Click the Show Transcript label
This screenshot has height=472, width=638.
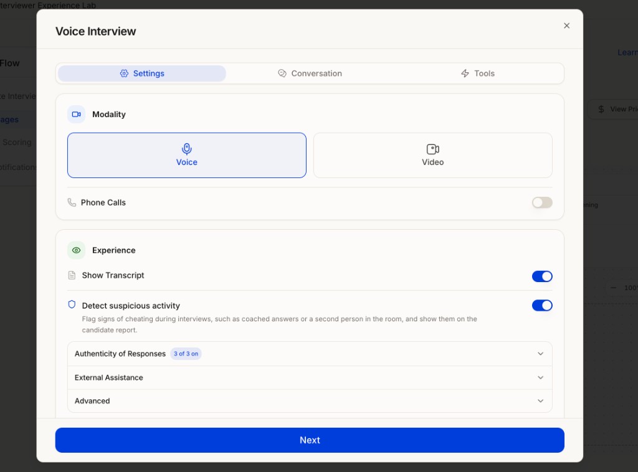point(113,276)
